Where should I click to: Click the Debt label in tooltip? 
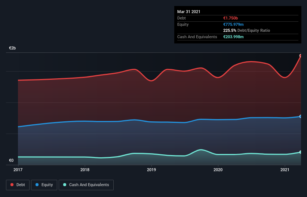click(x=181, y=18)
